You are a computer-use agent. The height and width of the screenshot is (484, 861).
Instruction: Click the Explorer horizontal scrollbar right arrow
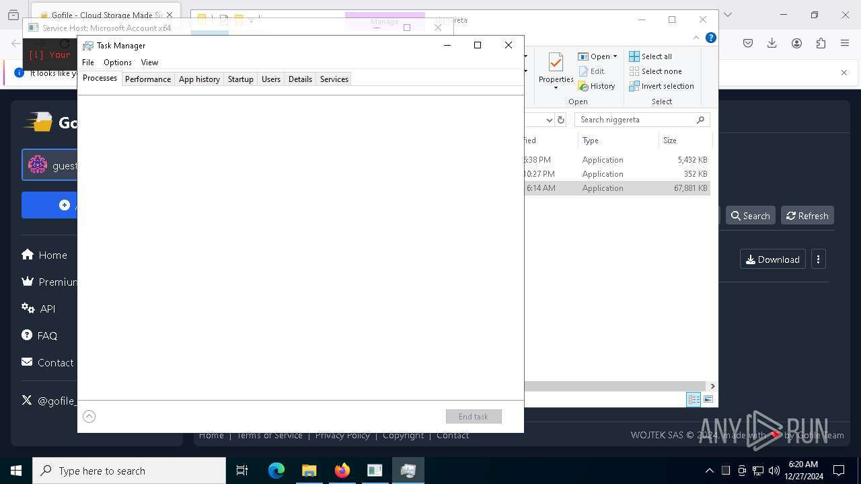[x=712, y=386]
